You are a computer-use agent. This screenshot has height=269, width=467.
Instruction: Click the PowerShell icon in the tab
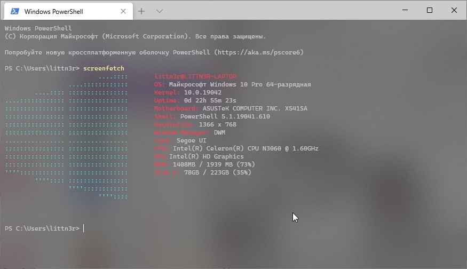pos(15,11)
